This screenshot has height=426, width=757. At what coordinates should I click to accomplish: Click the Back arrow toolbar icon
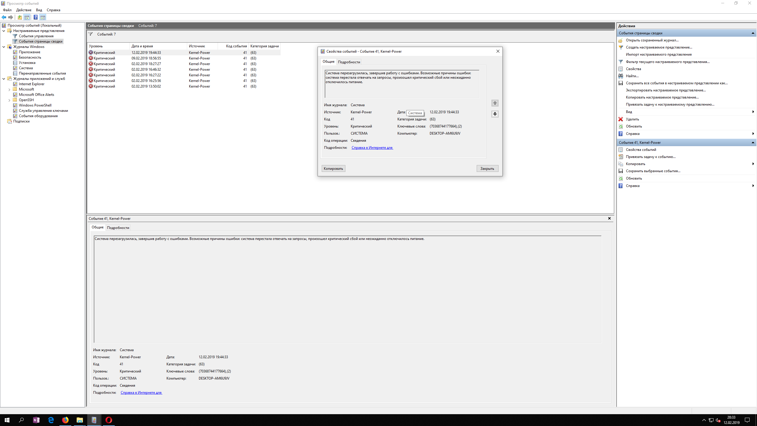(x=4, y=17)
